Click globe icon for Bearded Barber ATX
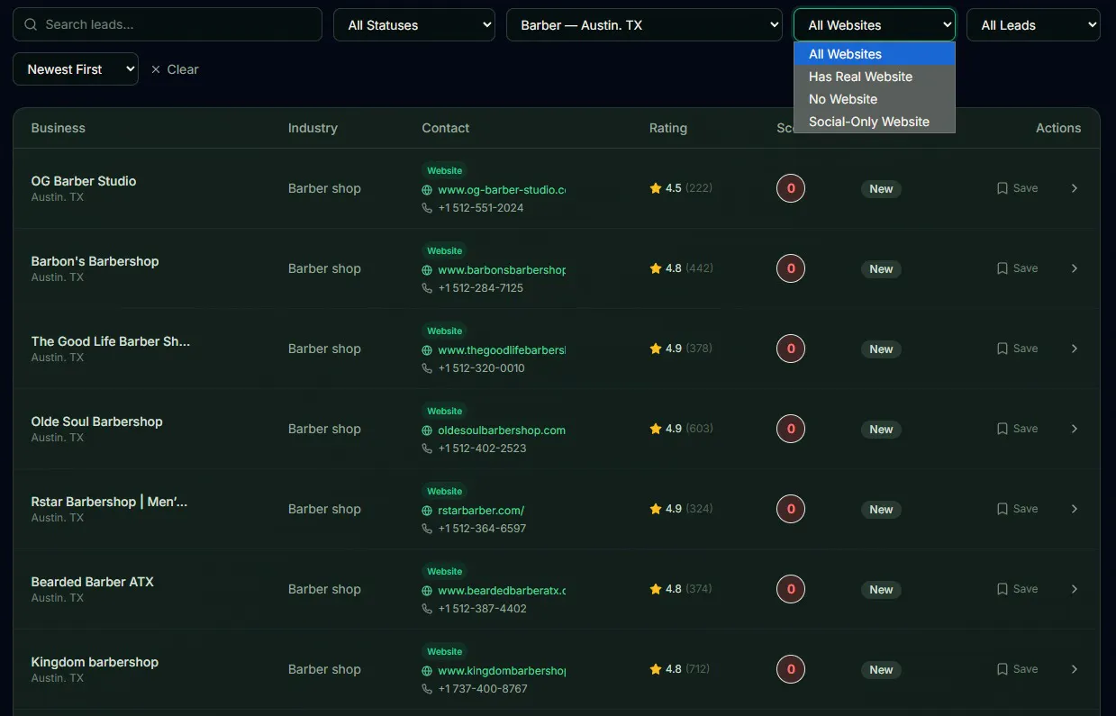This screenshot has height=716, width=1116. tap(427, 591)
